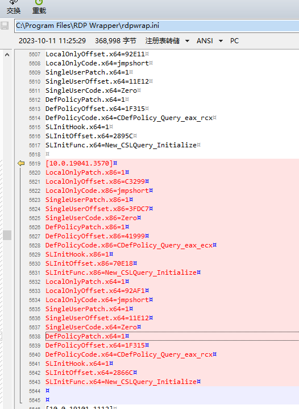This screenshot has width=299, height=409.
Task: Click line SLInitFunc.x64 at 5643
Action: click(x=121, y=382)
